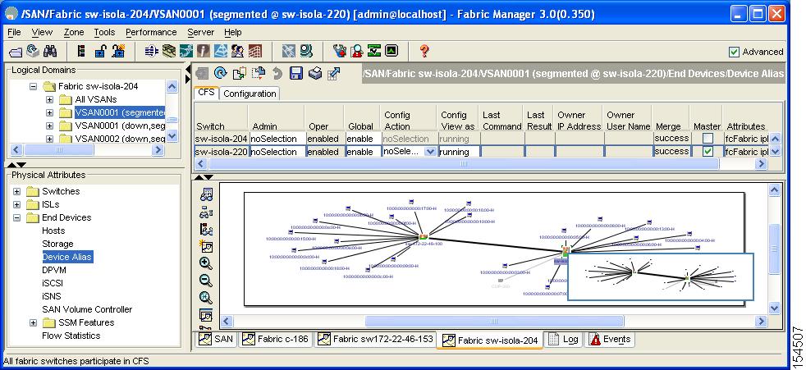Image resolution: width=806 pixels, height=370 pixels.
Task: Click the performance monitor screen icon
Action: click(x=392, y=52)
